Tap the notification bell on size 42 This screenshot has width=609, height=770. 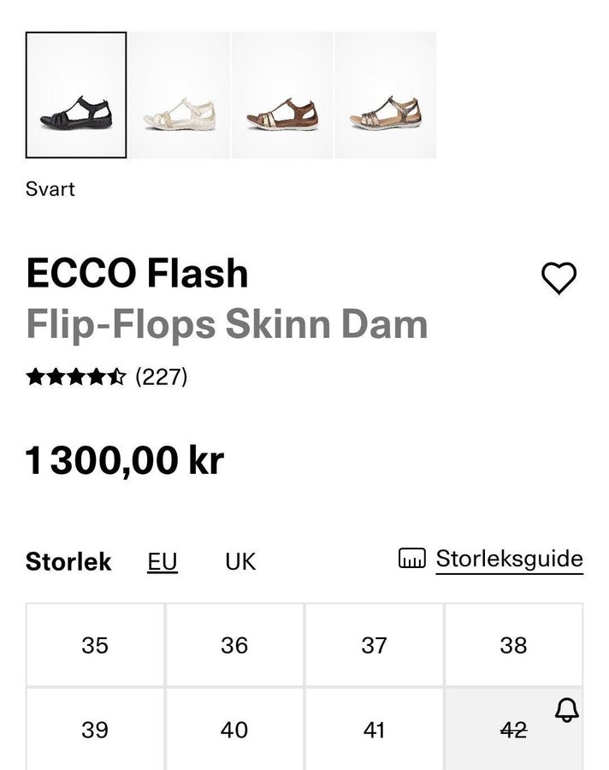(x=567, y=710)
